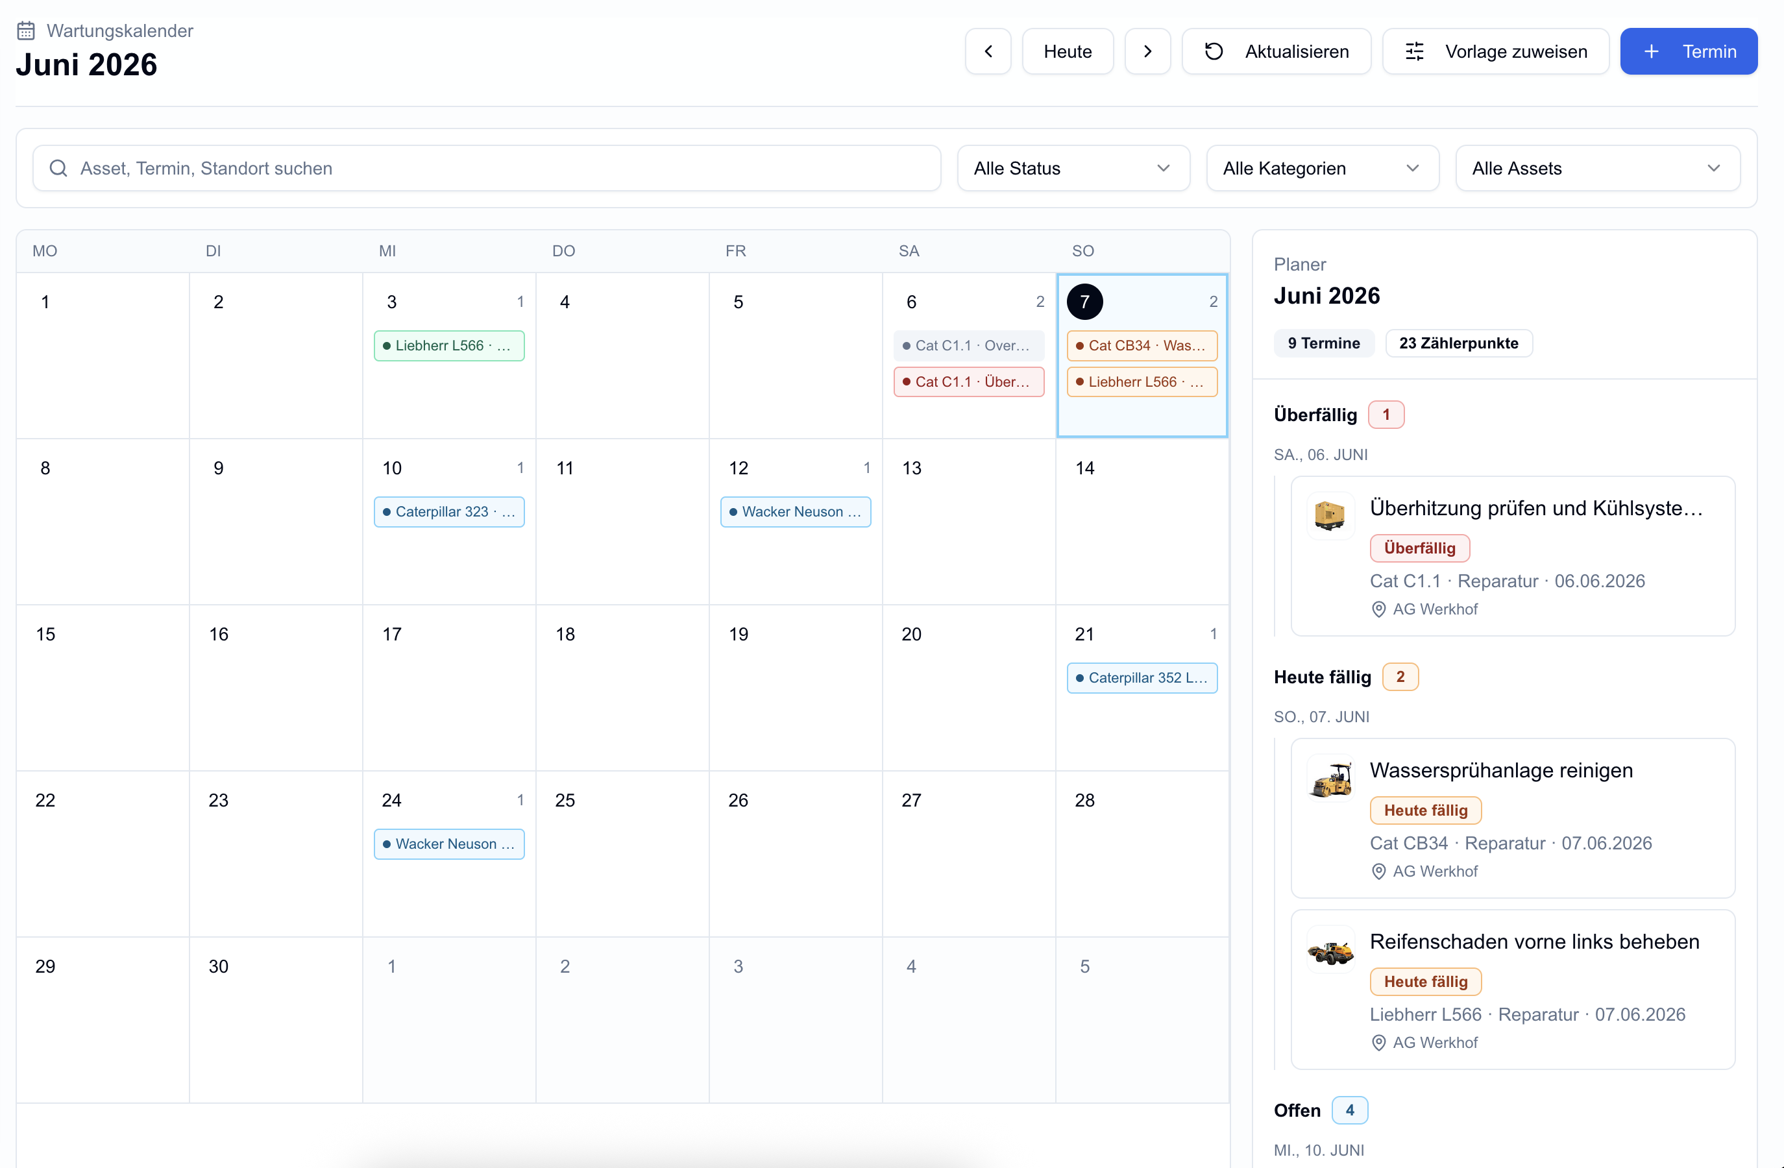1784x1168 pixels.
Task: Click the refresh icon in Aktualisieren
Action: [x=1214, y=51]
